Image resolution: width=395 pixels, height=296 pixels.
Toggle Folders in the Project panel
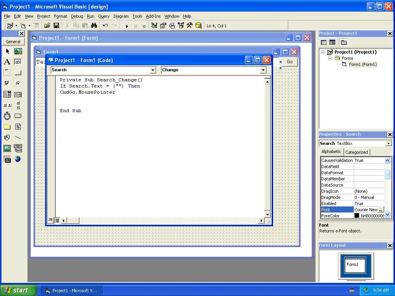tap(344, 42)
